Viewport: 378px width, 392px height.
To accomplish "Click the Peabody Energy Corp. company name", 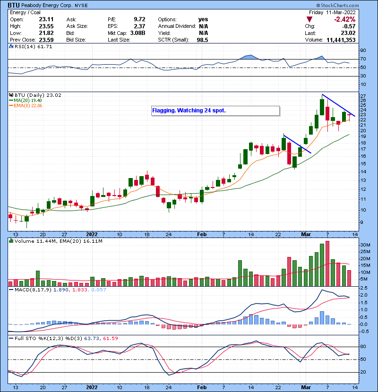I will click(47, 5).
